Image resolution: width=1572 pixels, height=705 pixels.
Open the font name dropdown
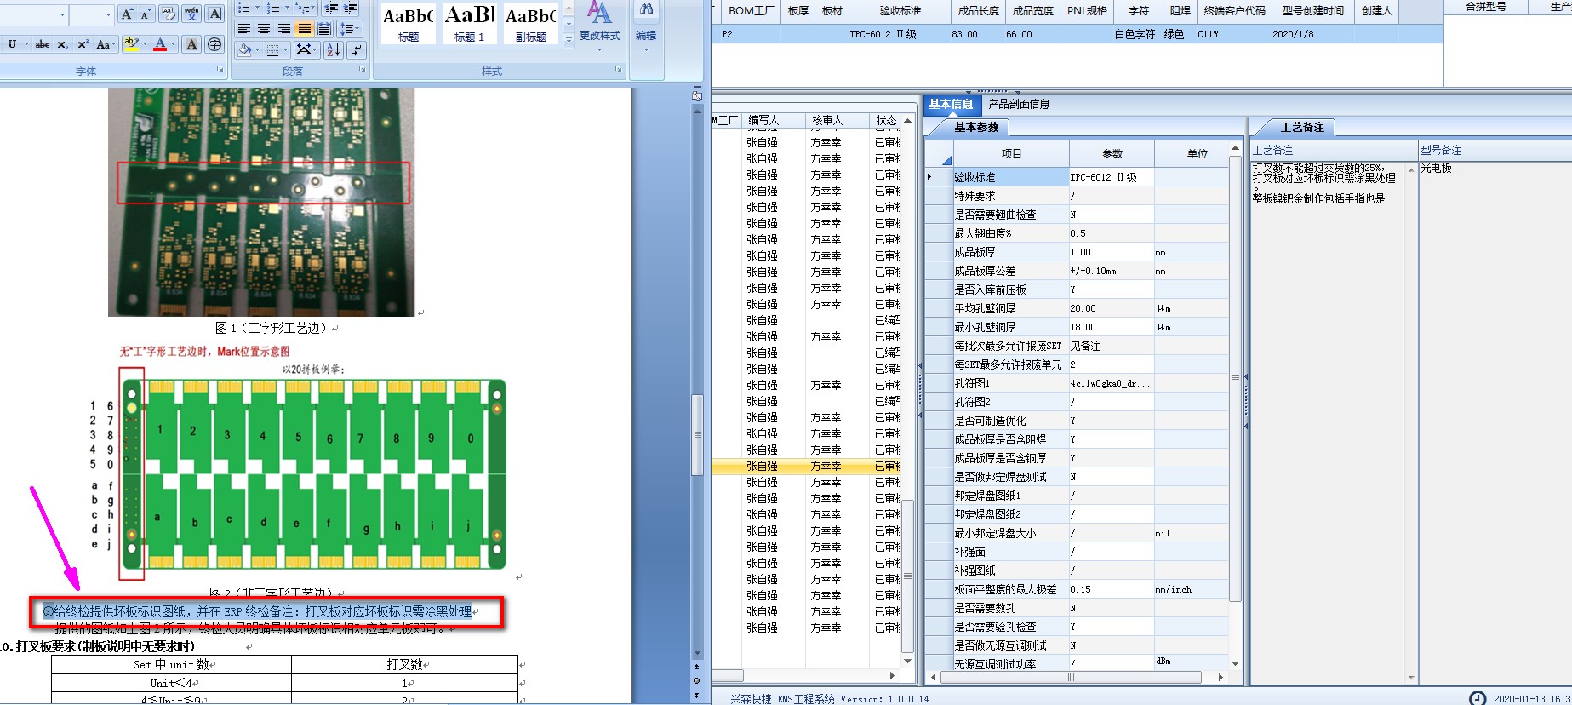click(x=62, y=14)
